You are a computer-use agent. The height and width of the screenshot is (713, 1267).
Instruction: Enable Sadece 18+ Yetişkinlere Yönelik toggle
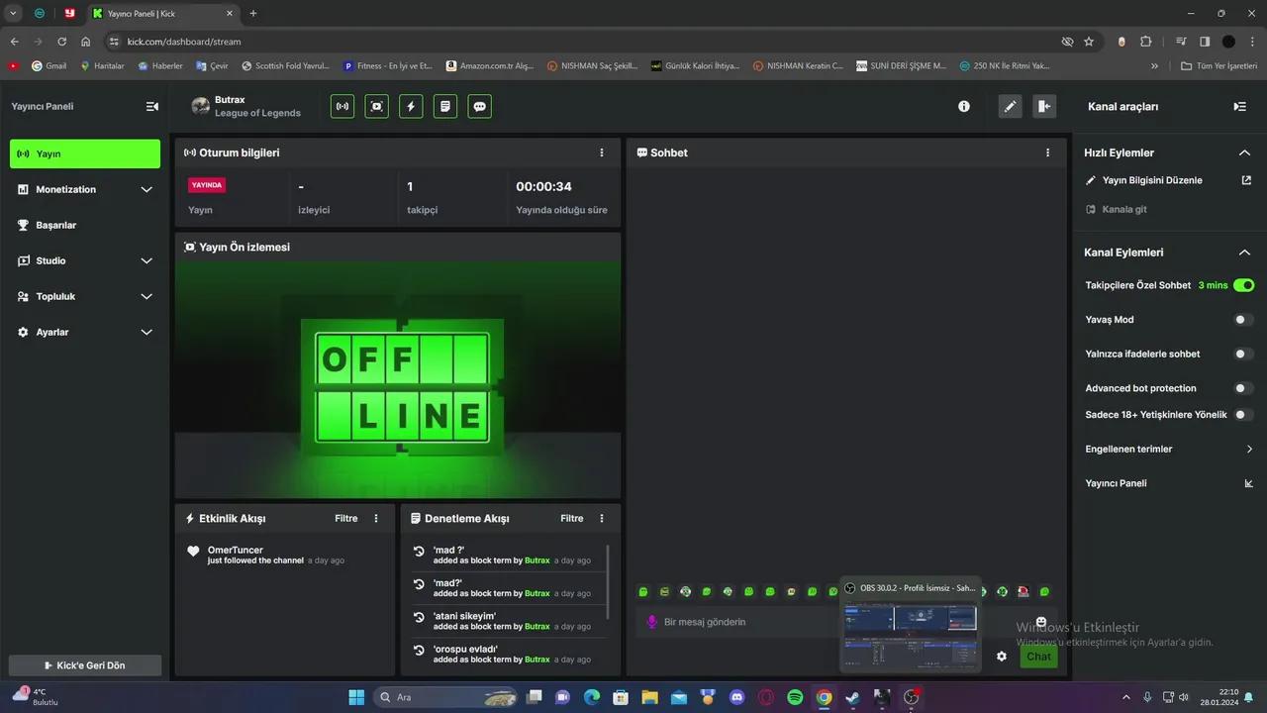[x=1243, y=415]
